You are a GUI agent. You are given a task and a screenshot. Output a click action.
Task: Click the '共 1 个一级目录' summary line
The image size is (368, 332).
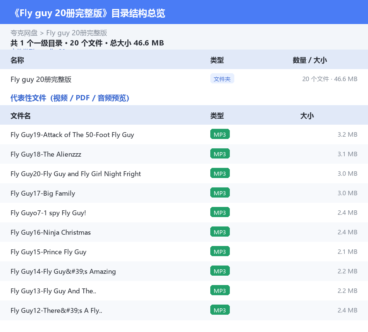point(87,43)
